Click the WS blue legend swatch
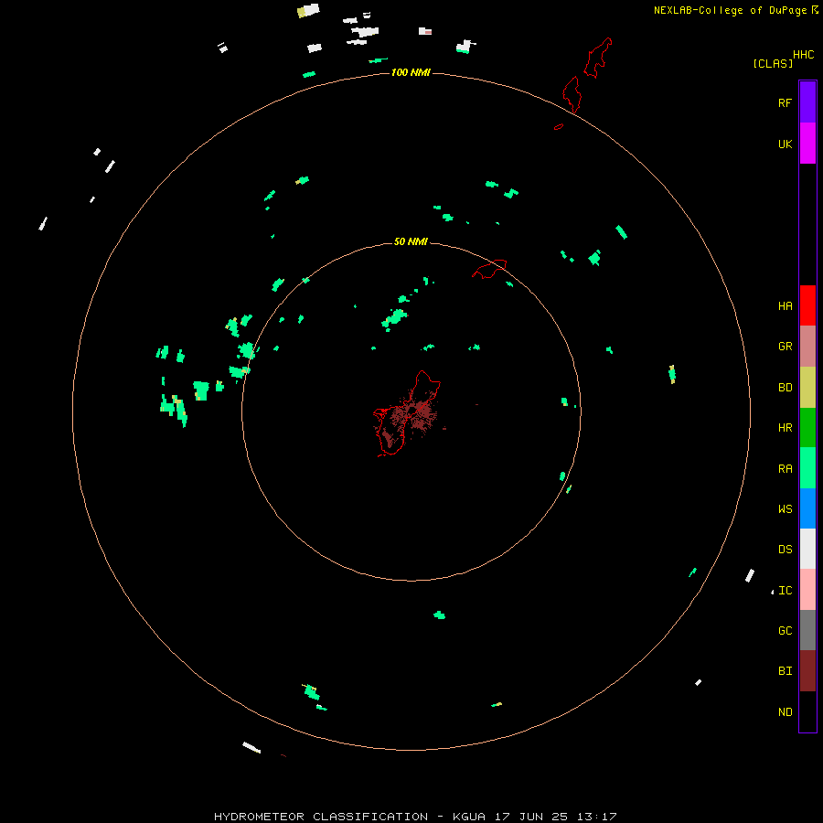823x823 pixels. coord(807,508)
